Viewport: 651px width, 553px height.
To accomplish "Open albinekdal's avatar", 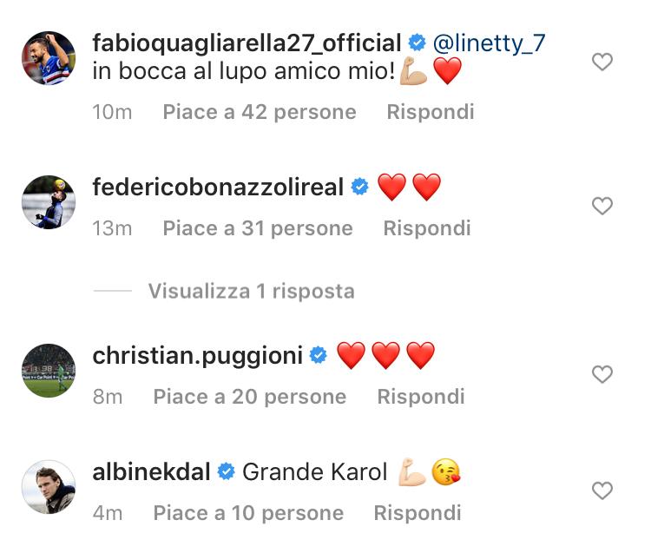I will tap(49, 488).
